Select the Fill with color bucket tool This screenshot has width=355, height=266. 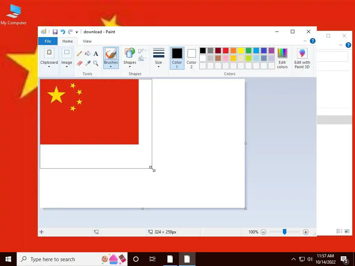[x=88, y=54]
